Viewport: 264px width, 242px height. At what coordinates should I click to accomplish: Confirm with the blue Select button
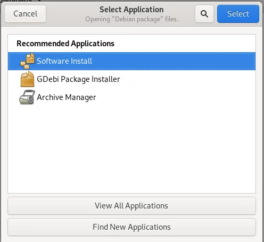click(238, 14)
